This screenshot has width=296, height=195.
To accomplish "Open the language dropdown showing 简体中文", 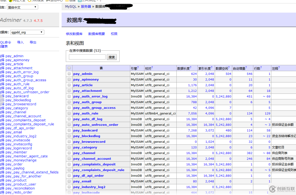I will click(x=22, y=7).
